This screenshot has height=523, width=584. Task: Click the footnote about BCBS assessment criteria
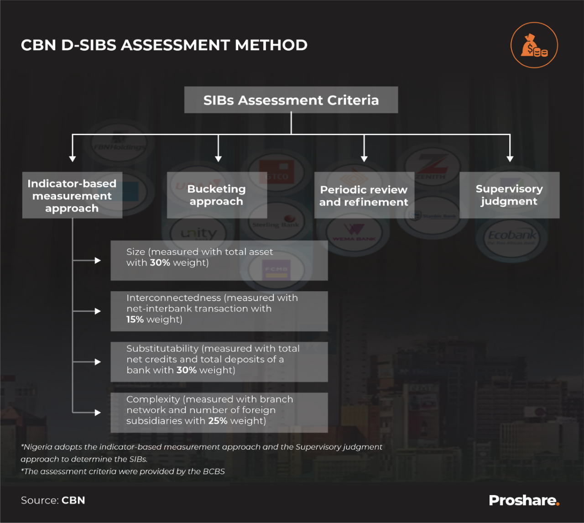coord(123,471)
